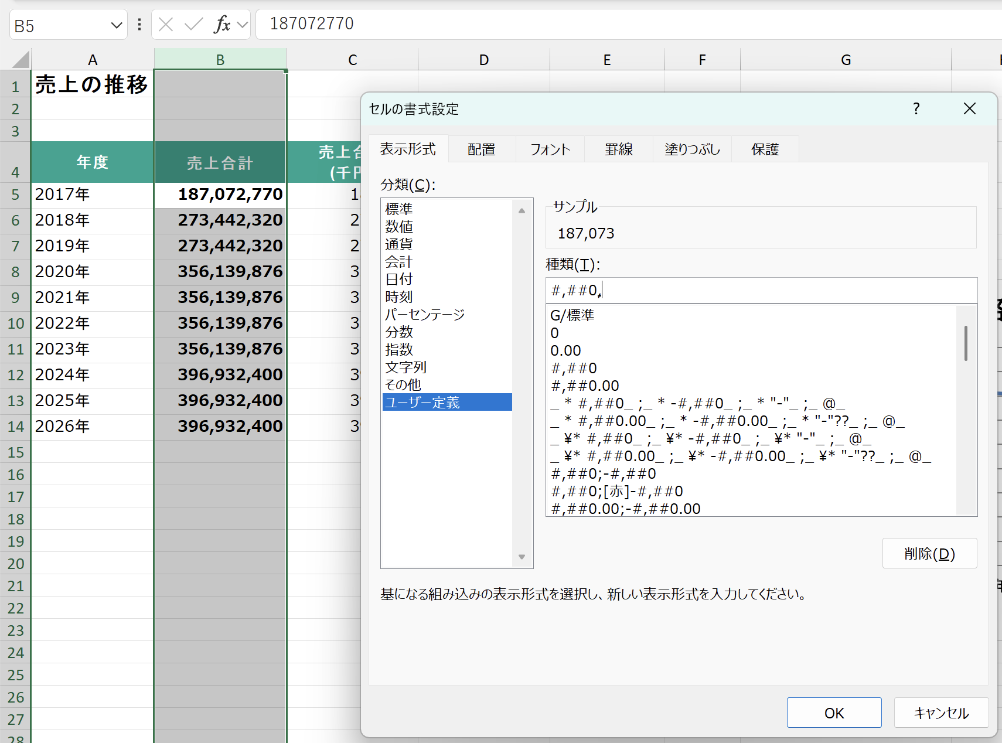1002x743 pixels.
Task: Switch to the 塗りつぶし tab
Action: 692,149
